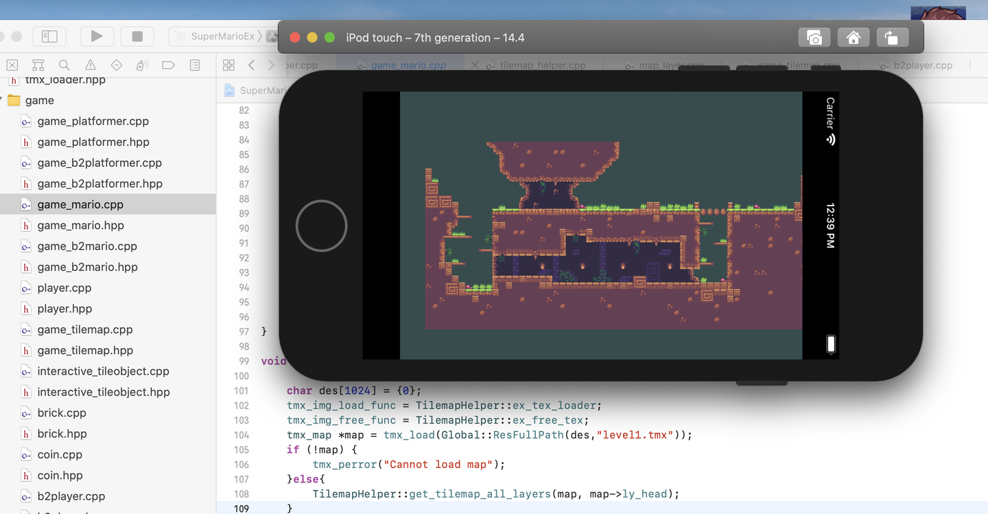Open b2player.cpp in file navigator
The width and height of the screenshot is (988, 514).
tap(108, 496)
